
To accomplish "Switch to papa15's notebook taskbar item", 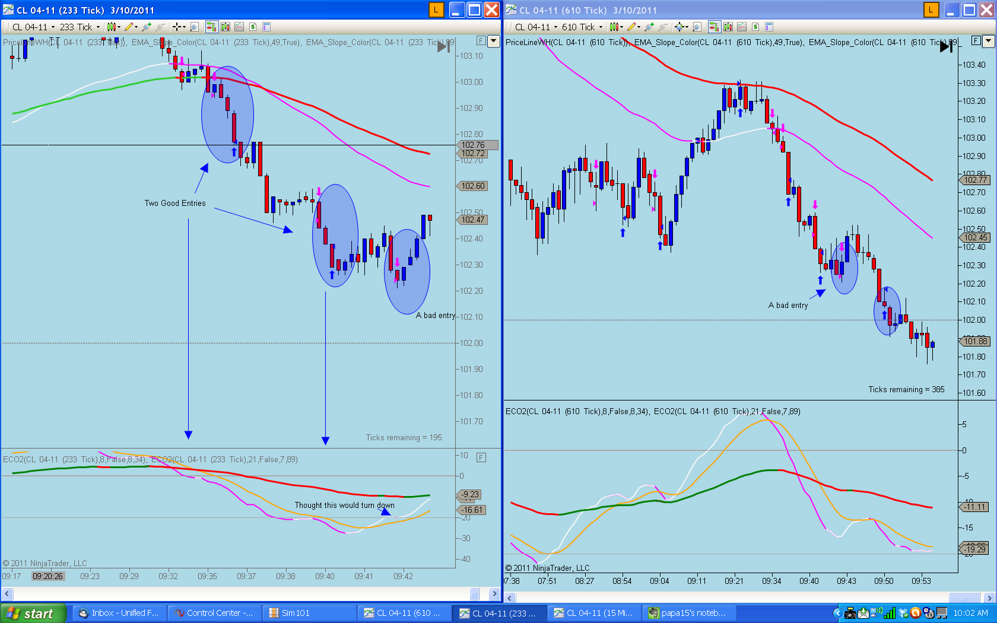I will (689, 613).
